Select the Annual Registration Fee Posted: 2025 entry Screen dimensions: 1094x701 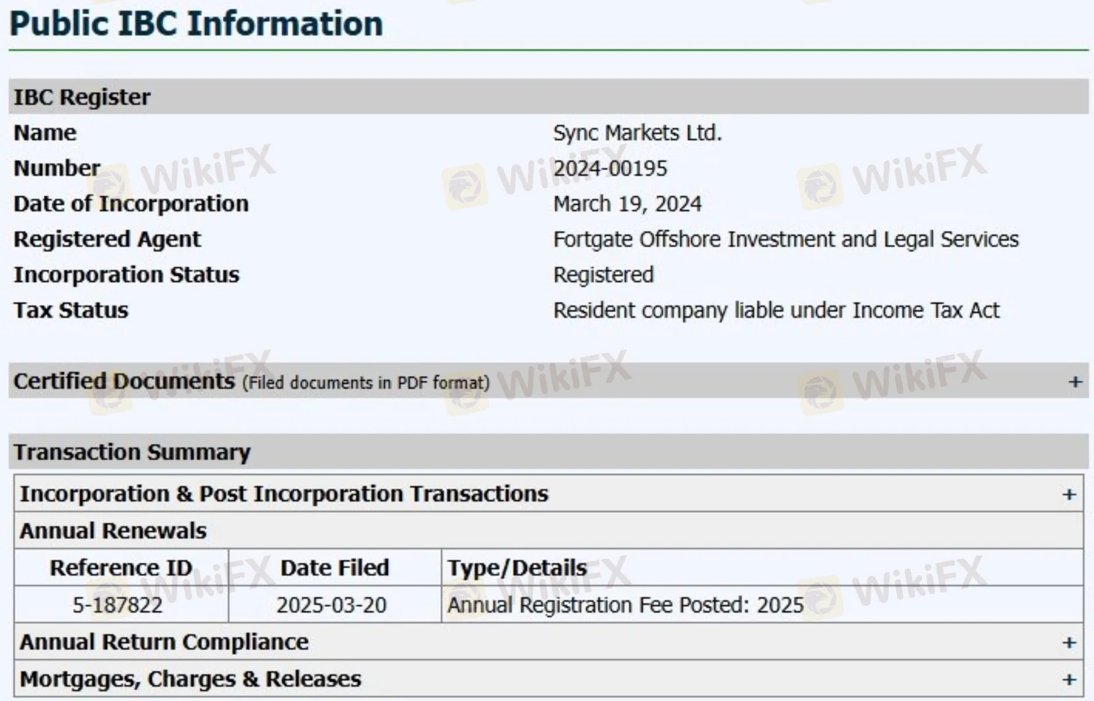point(625,605)
